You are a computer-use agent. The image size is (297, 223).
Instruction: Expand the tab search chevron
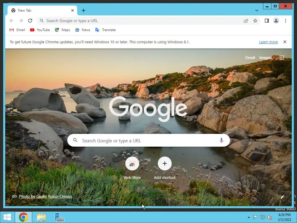[256, 10]
